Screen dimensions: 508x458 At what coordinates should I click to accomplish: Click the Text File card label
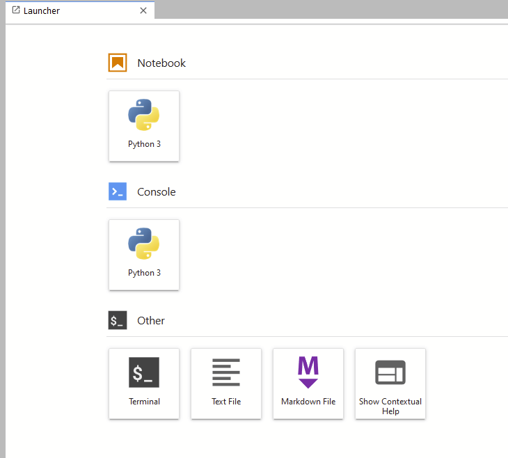point(226,402)
